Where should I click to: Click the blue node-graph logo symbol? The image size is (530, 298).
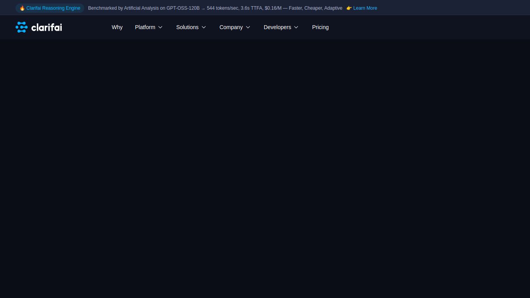[21, 27]
